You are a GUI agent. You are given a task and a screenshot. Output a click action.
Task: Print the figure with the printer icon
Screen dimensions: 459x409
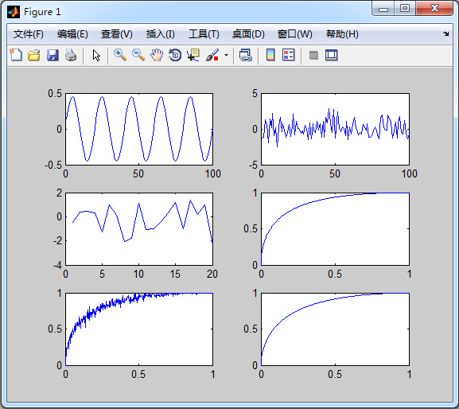click(71, 55)
